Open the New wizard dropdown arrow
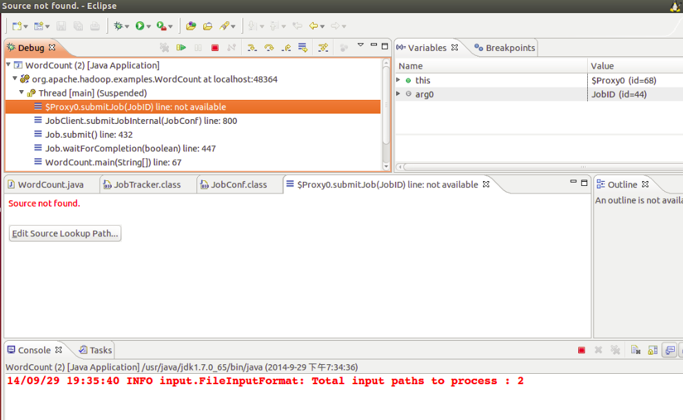 tap(26, 27)
